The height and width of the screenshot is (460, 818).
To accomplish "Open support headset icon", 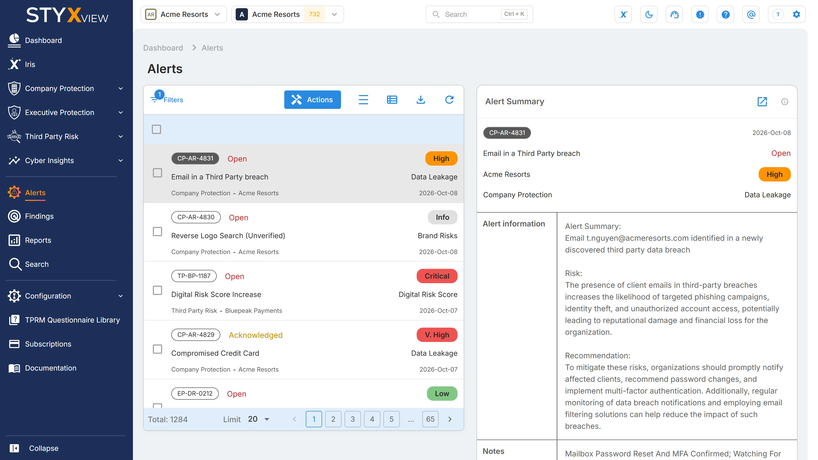I will [x=674, y=14].
